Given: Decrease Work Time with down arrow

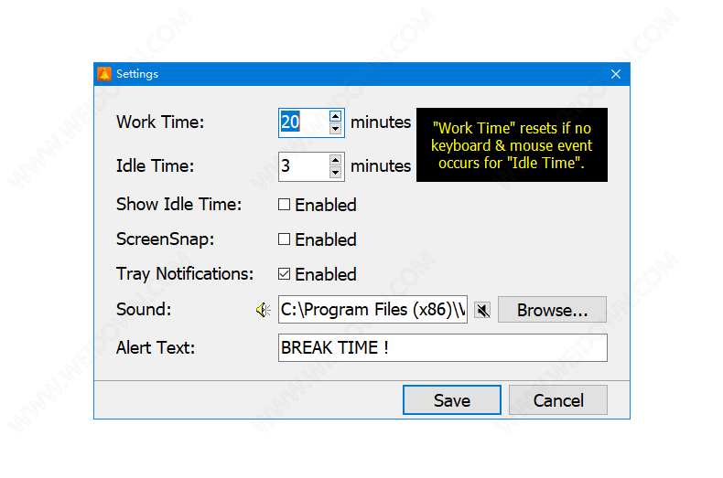Looking at the screenshot, I should (x=335, y=129).
